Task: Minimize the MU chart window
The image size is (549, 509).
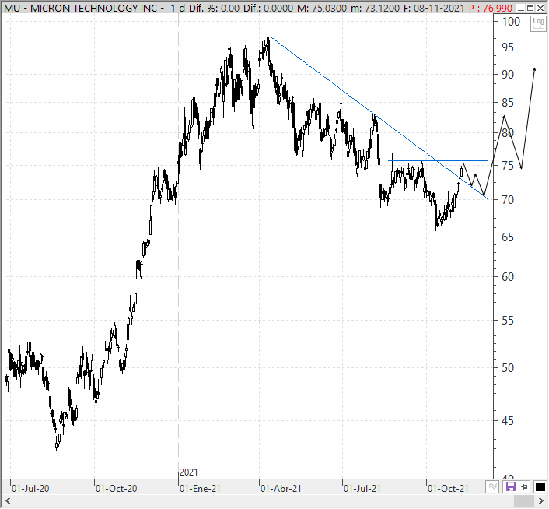Action: (521, 8)
